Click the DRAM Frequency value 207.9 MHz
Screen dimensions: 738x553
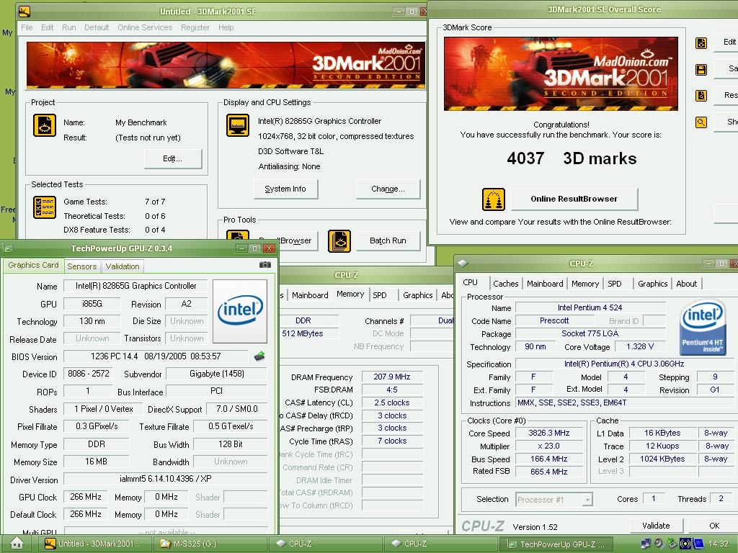coord(392,377)
